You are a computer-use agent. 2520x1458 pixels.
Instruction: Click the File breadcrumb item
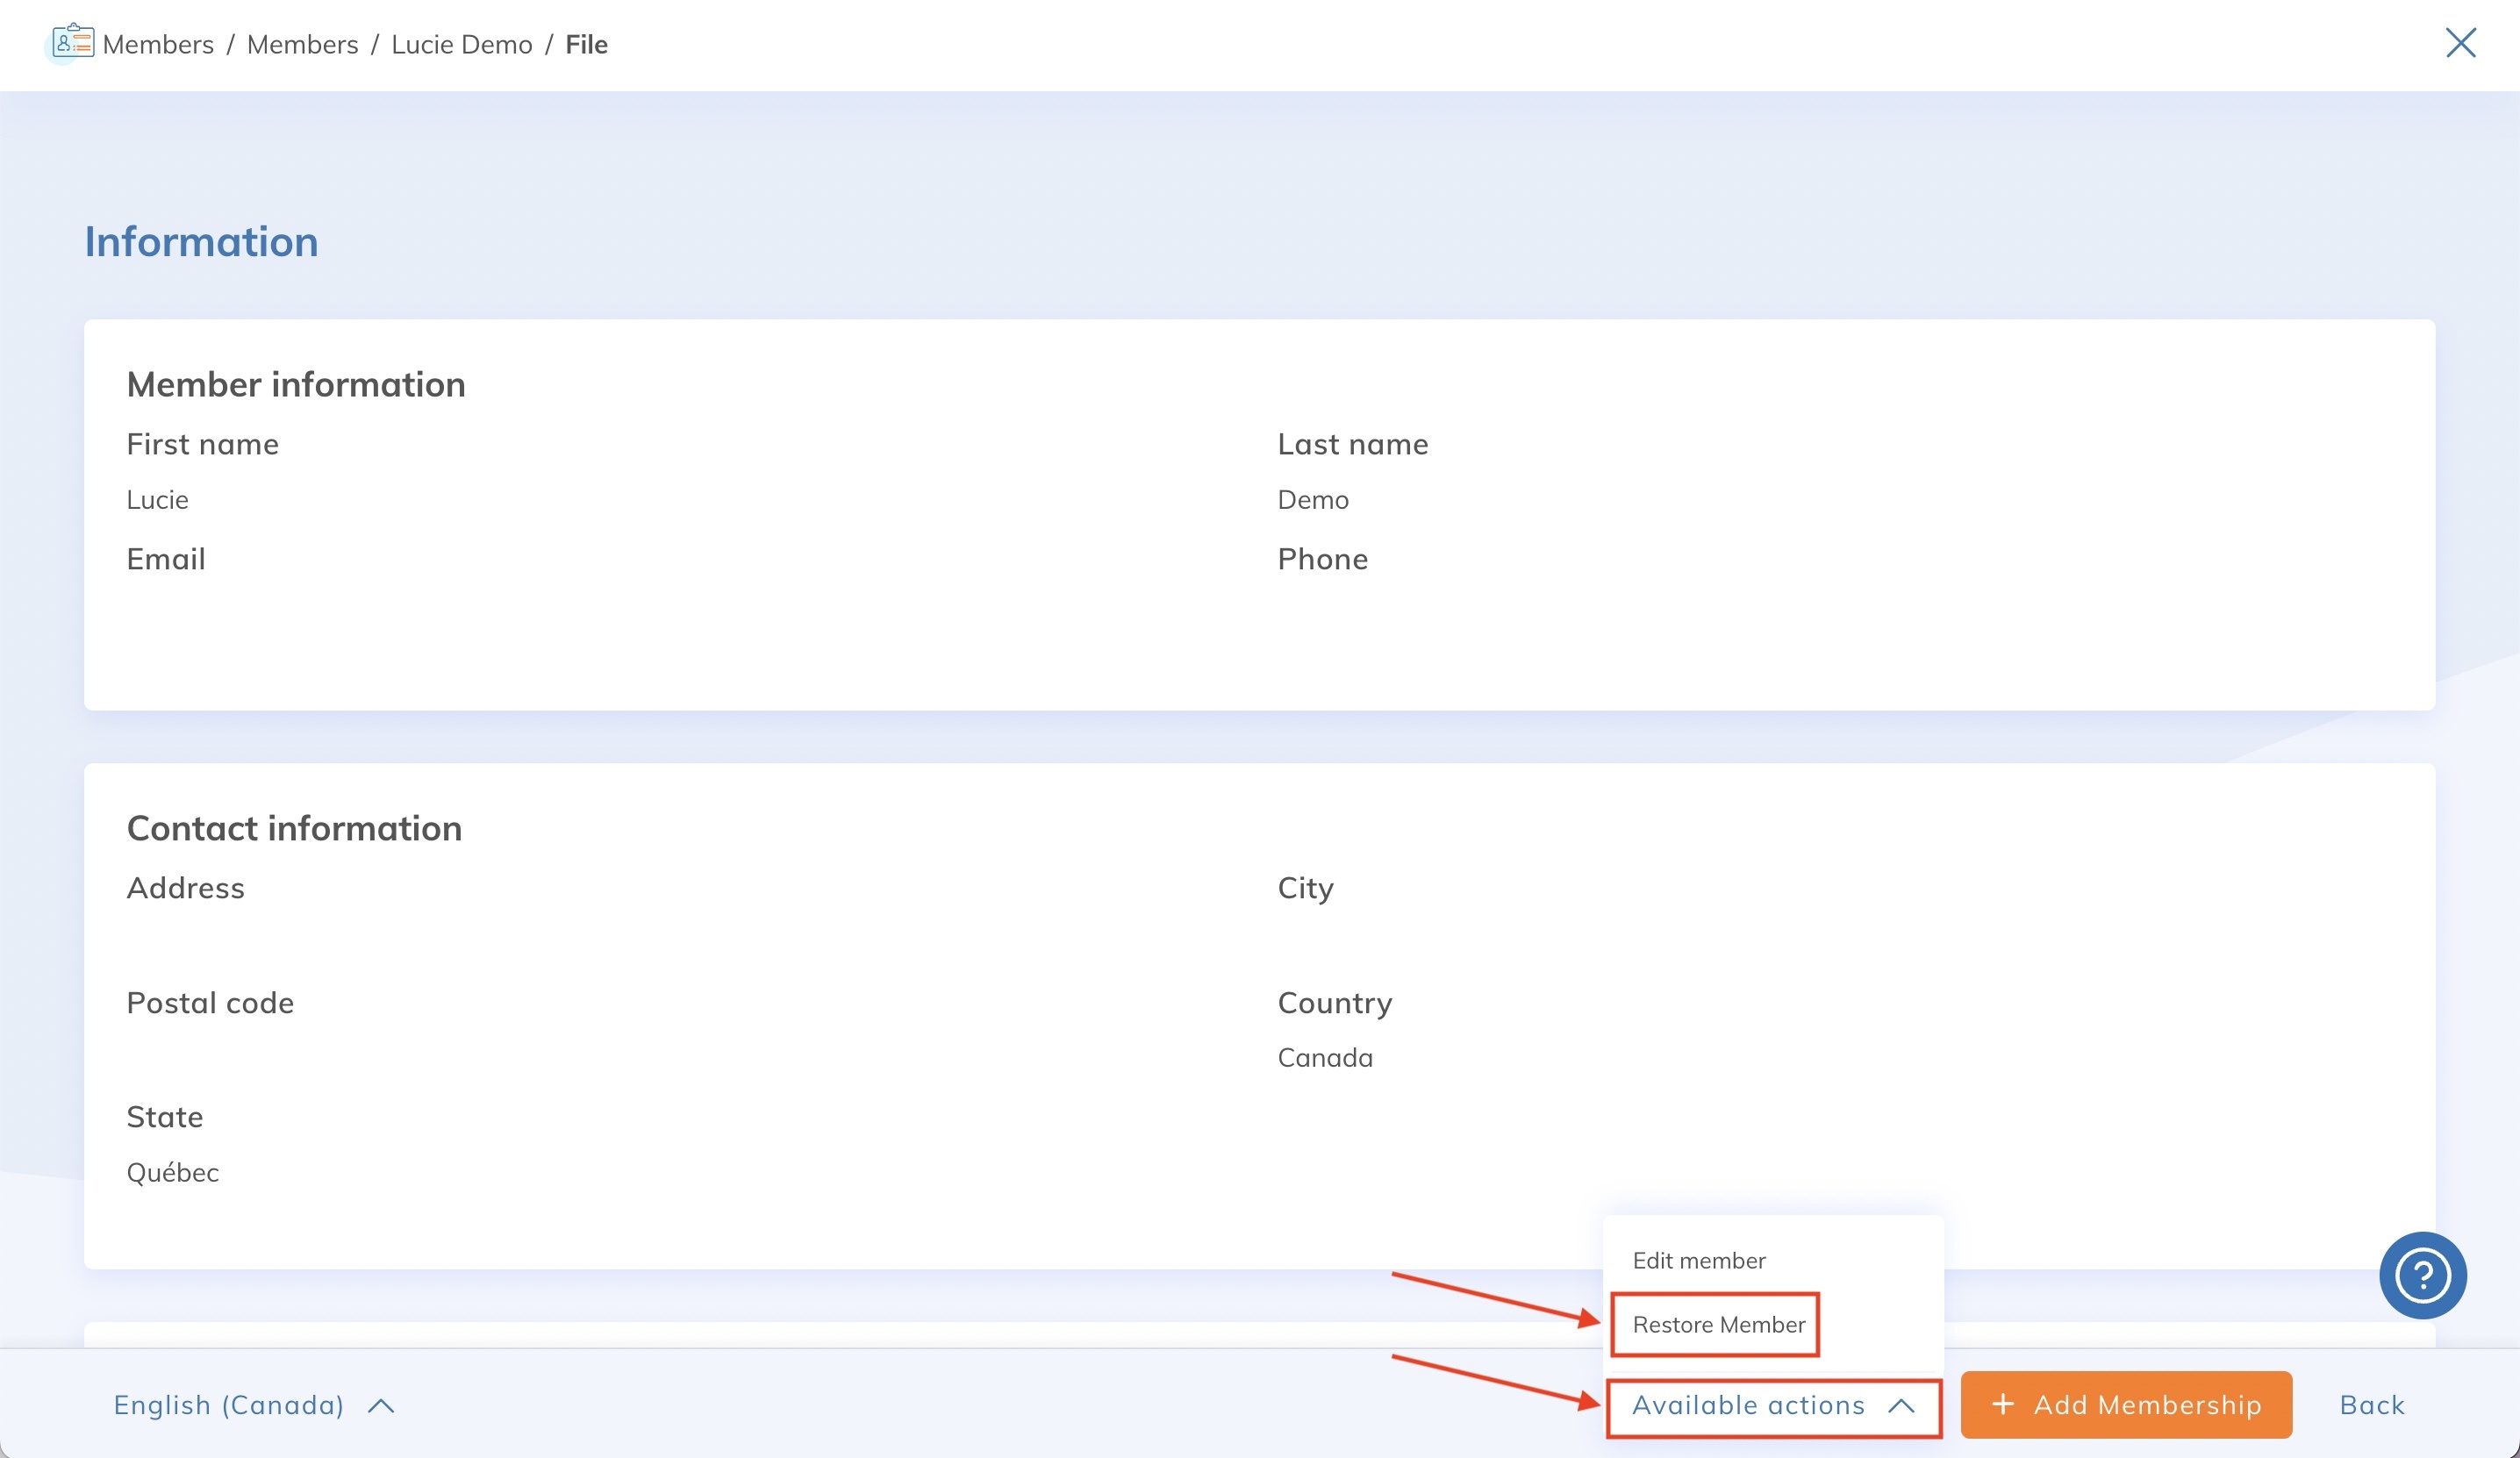[x=586, y=45]
